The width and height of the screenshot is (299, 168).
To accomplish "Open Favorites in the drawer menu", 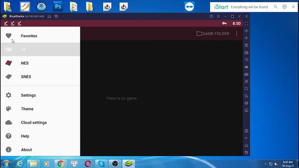I will pos(40,36).
